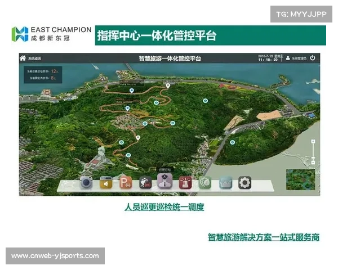
Task: Click the system administrator user icon
Action: click(288, 58)
